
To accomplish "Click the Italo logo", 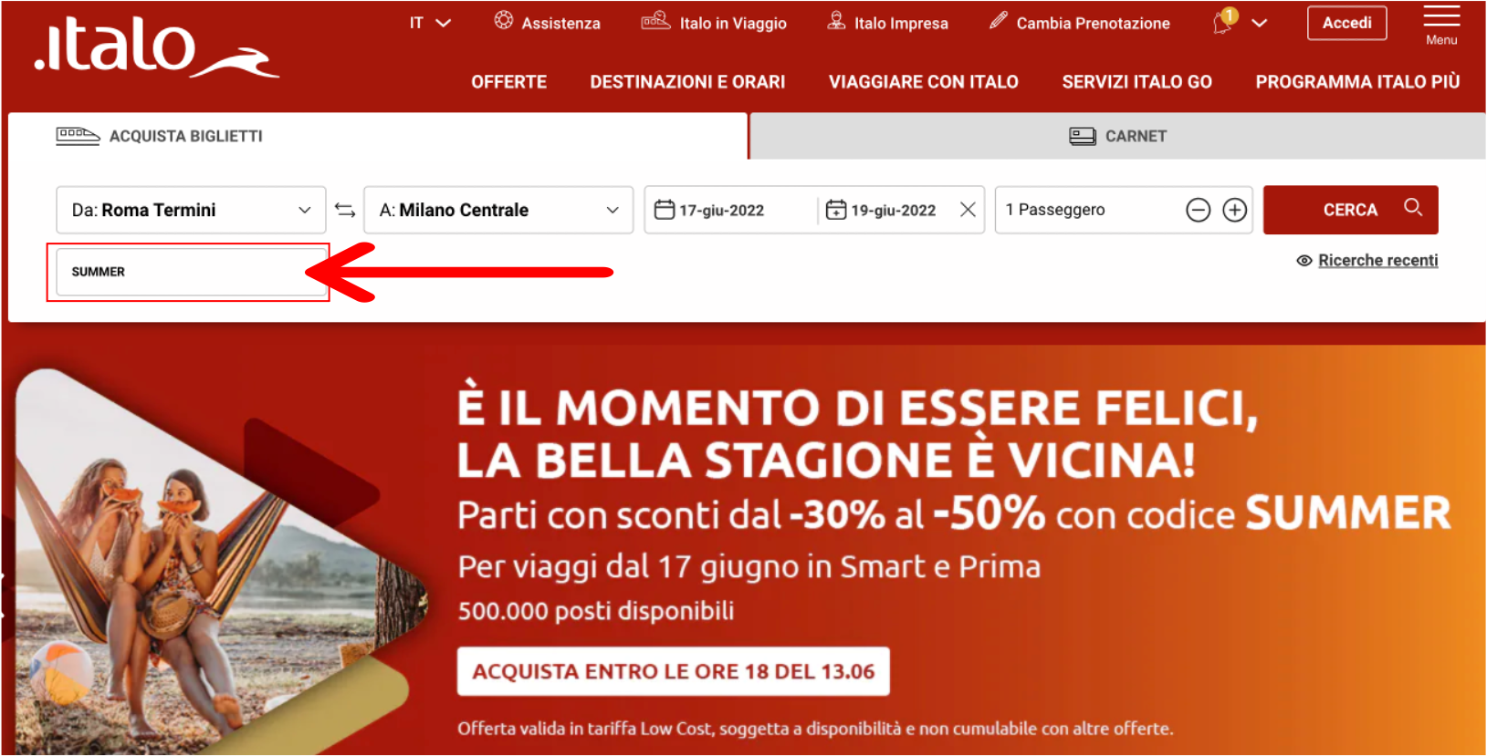I will [x=157, y=49].
